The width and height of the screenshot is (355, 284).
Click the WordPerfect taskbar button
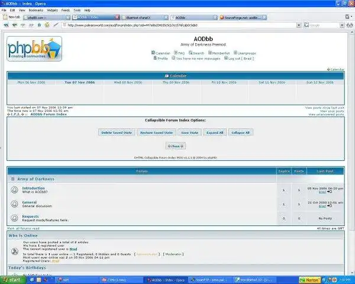click(x=254, y=280)
